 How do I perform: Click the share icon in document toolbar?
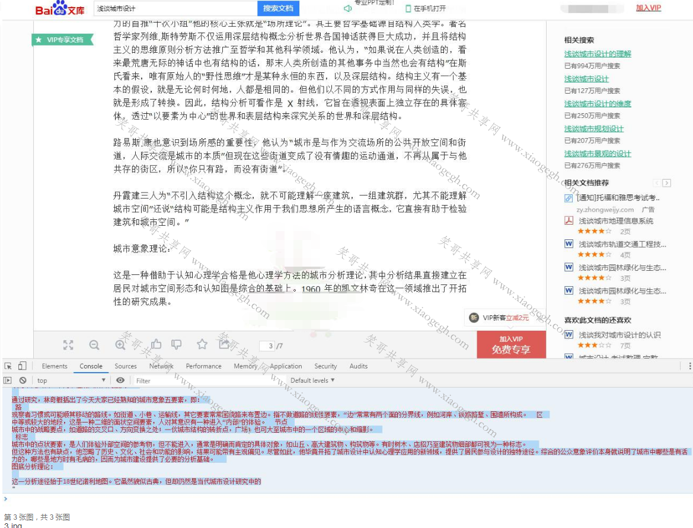coord(224,344)
